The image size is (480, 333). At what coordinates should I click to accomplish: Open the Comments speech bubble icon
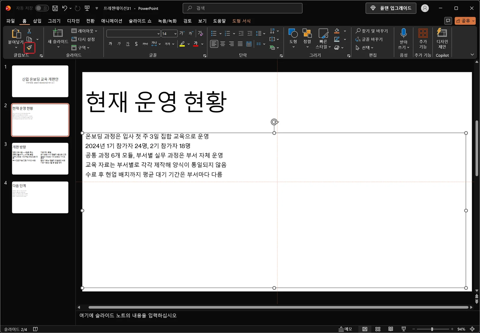[x=448, y=21]
